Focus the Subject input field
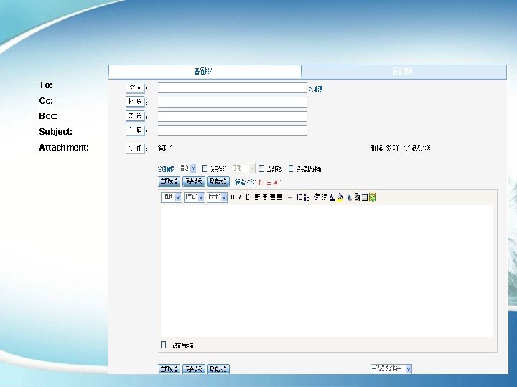The image size is (517, 387). [233, 130]
